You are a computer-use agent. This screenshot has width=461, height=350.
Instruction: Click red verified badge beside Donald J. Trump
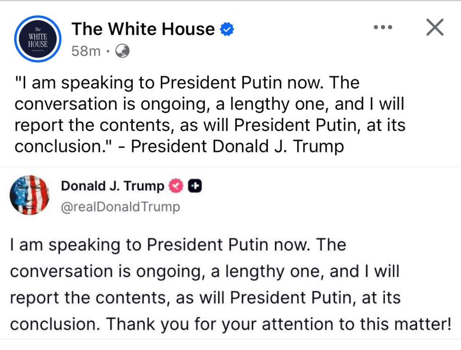(x=176, y=186)
